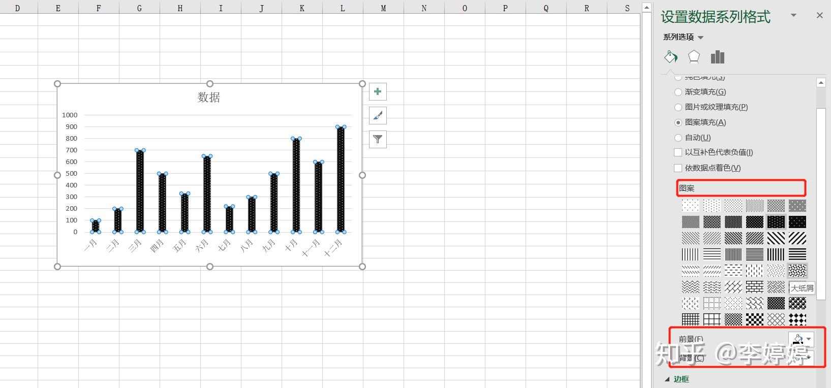The height and width of the screenshot is (388, 831).
Task: Select the 六月 bar in the chart
Action: [x=207, y=194]
